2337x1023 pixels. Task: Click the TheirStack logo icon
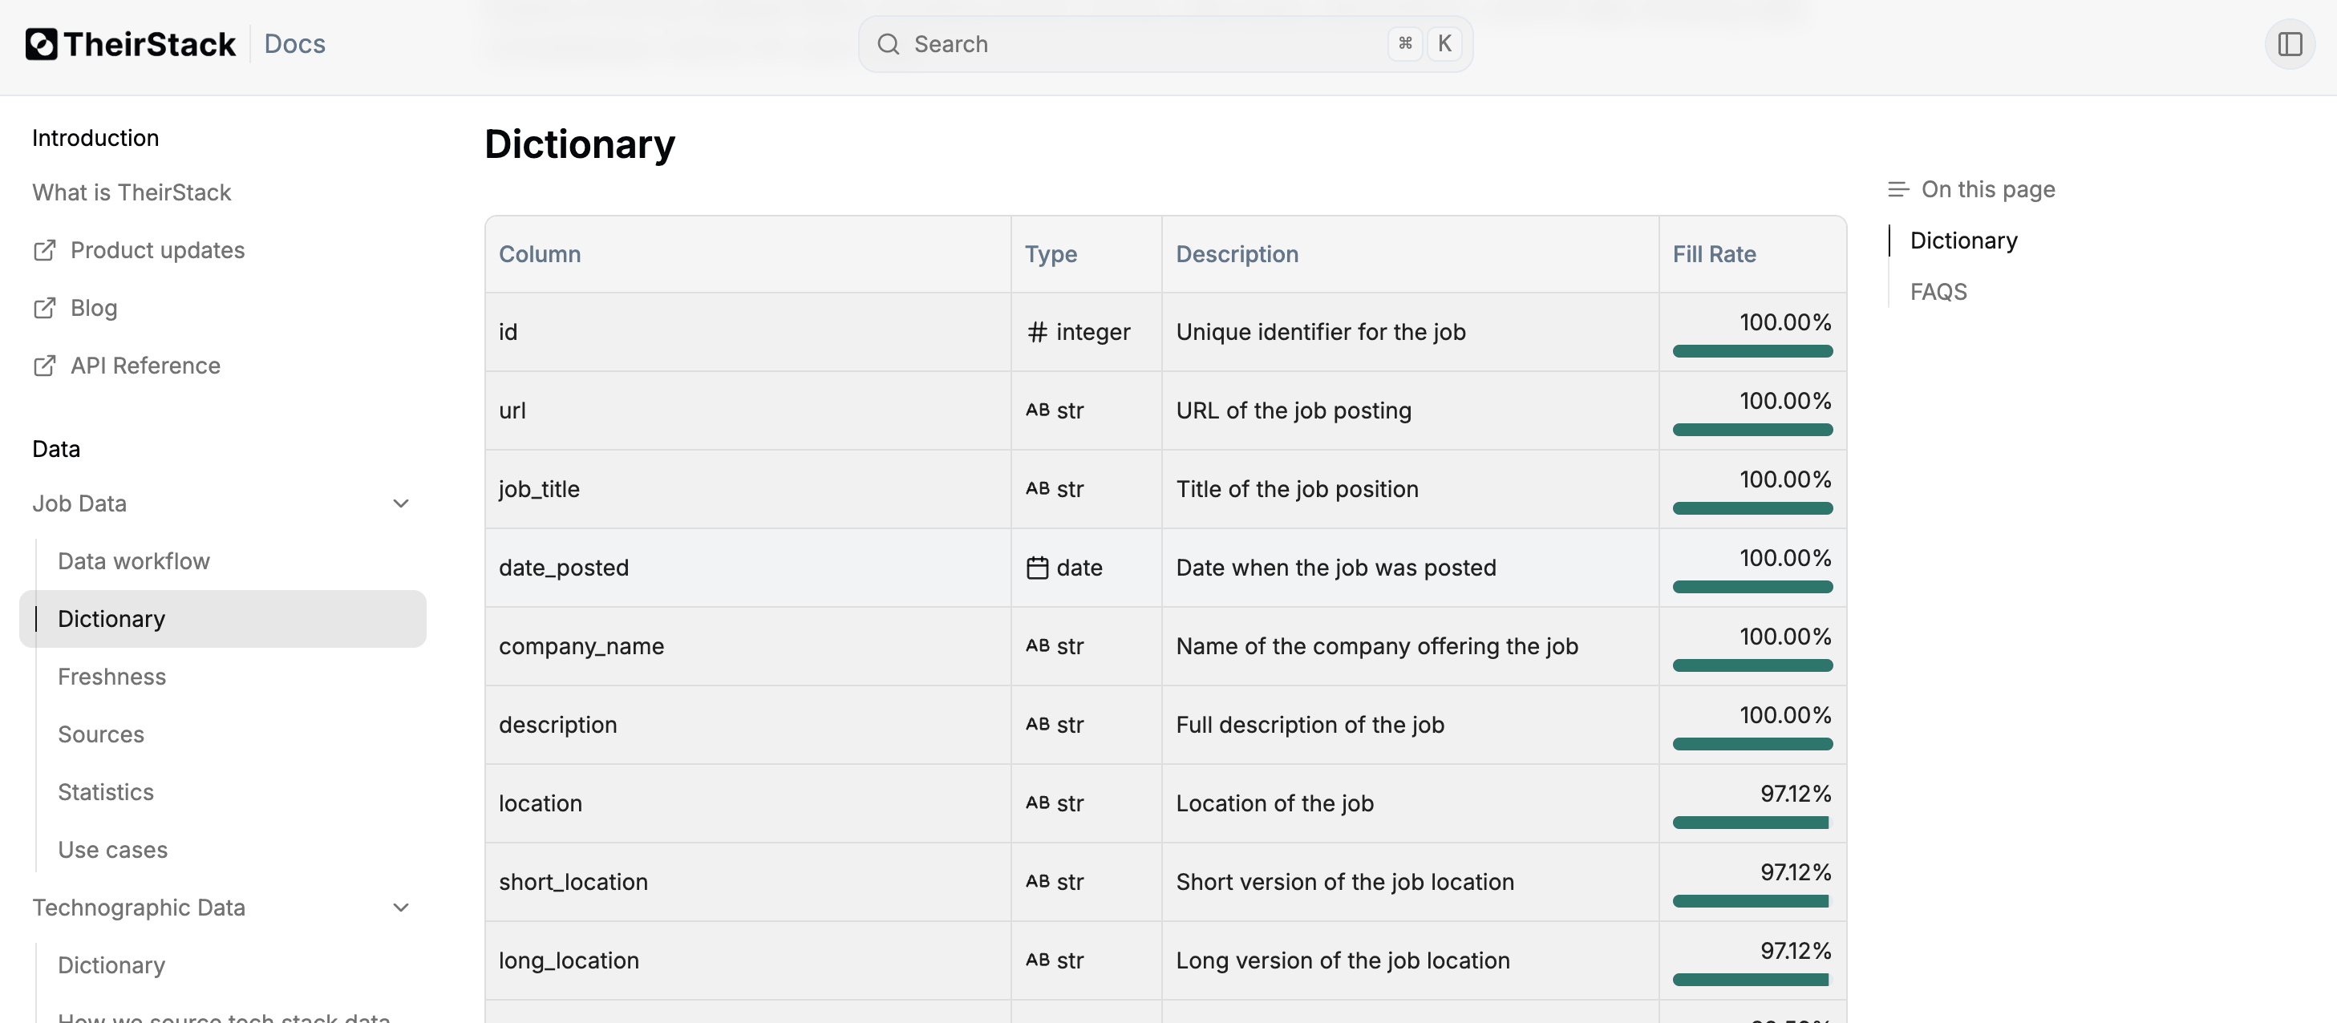pyautogui.click(x=41, y=43)
